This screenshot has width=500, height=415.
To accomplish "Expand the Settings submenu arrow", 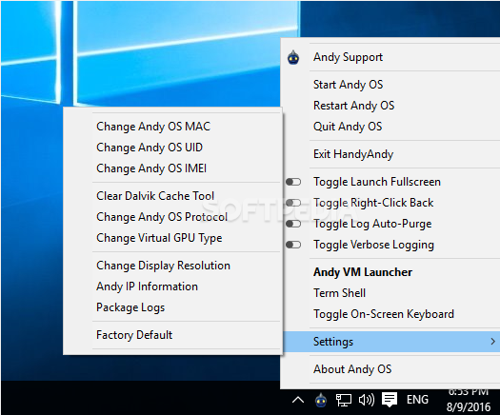I will tap(493, 342).
